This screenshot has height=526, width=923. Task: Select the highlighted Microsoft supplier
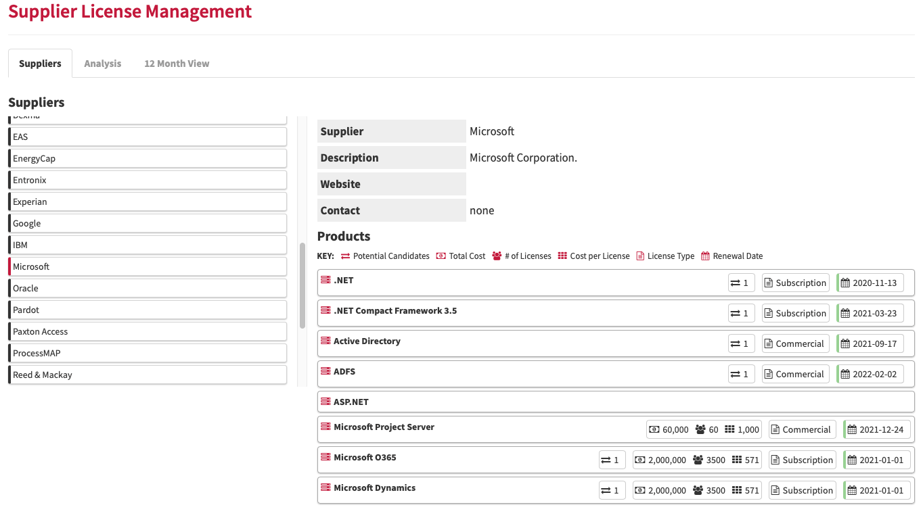148,266
